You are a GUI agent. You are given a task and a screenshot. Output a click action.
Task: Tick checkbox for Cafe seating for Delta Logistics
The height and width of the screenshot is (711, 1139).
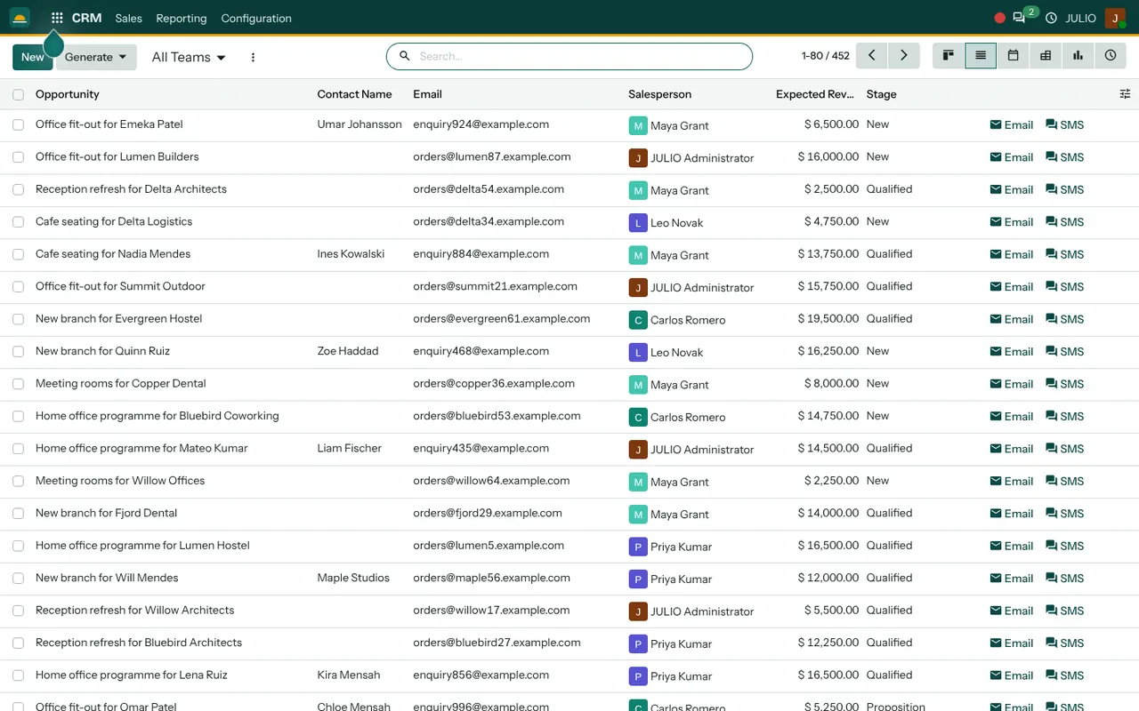[x=19, y=222]
